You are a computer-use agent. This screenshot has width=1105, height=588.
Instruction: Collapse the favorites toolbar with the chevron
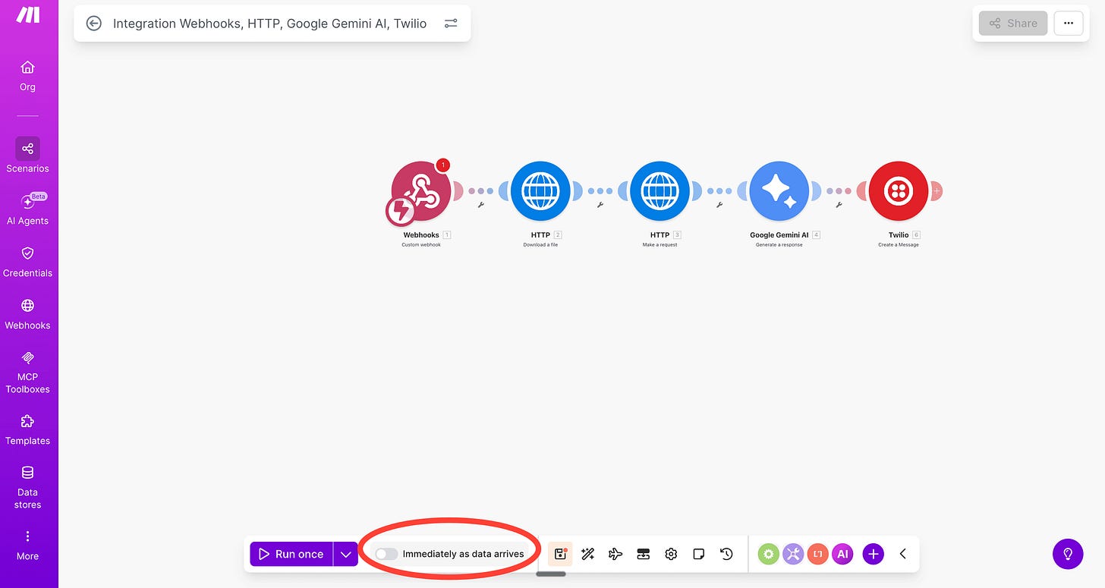pos(903,554)
